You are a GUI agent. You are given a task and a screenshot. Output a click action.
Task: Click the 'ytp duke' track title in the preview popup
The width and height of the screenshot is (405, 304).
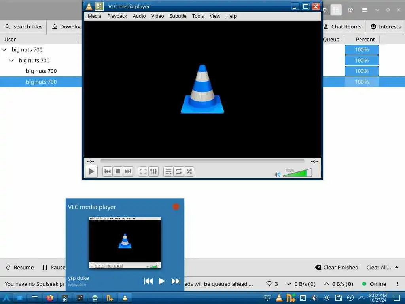coord(79,278)
